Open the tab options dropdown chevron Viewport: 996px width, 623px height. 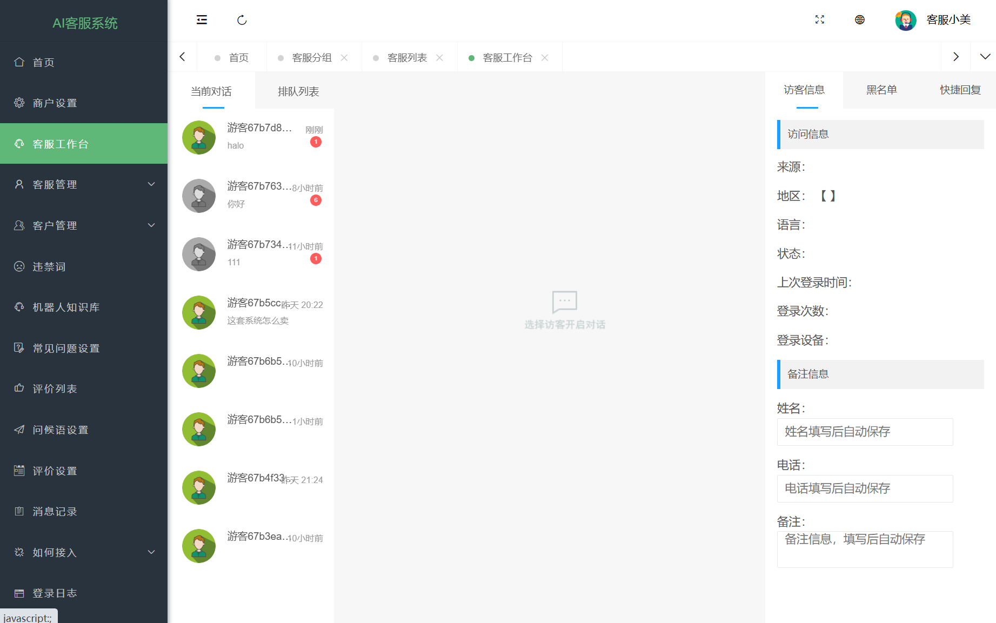pos(985,57)
